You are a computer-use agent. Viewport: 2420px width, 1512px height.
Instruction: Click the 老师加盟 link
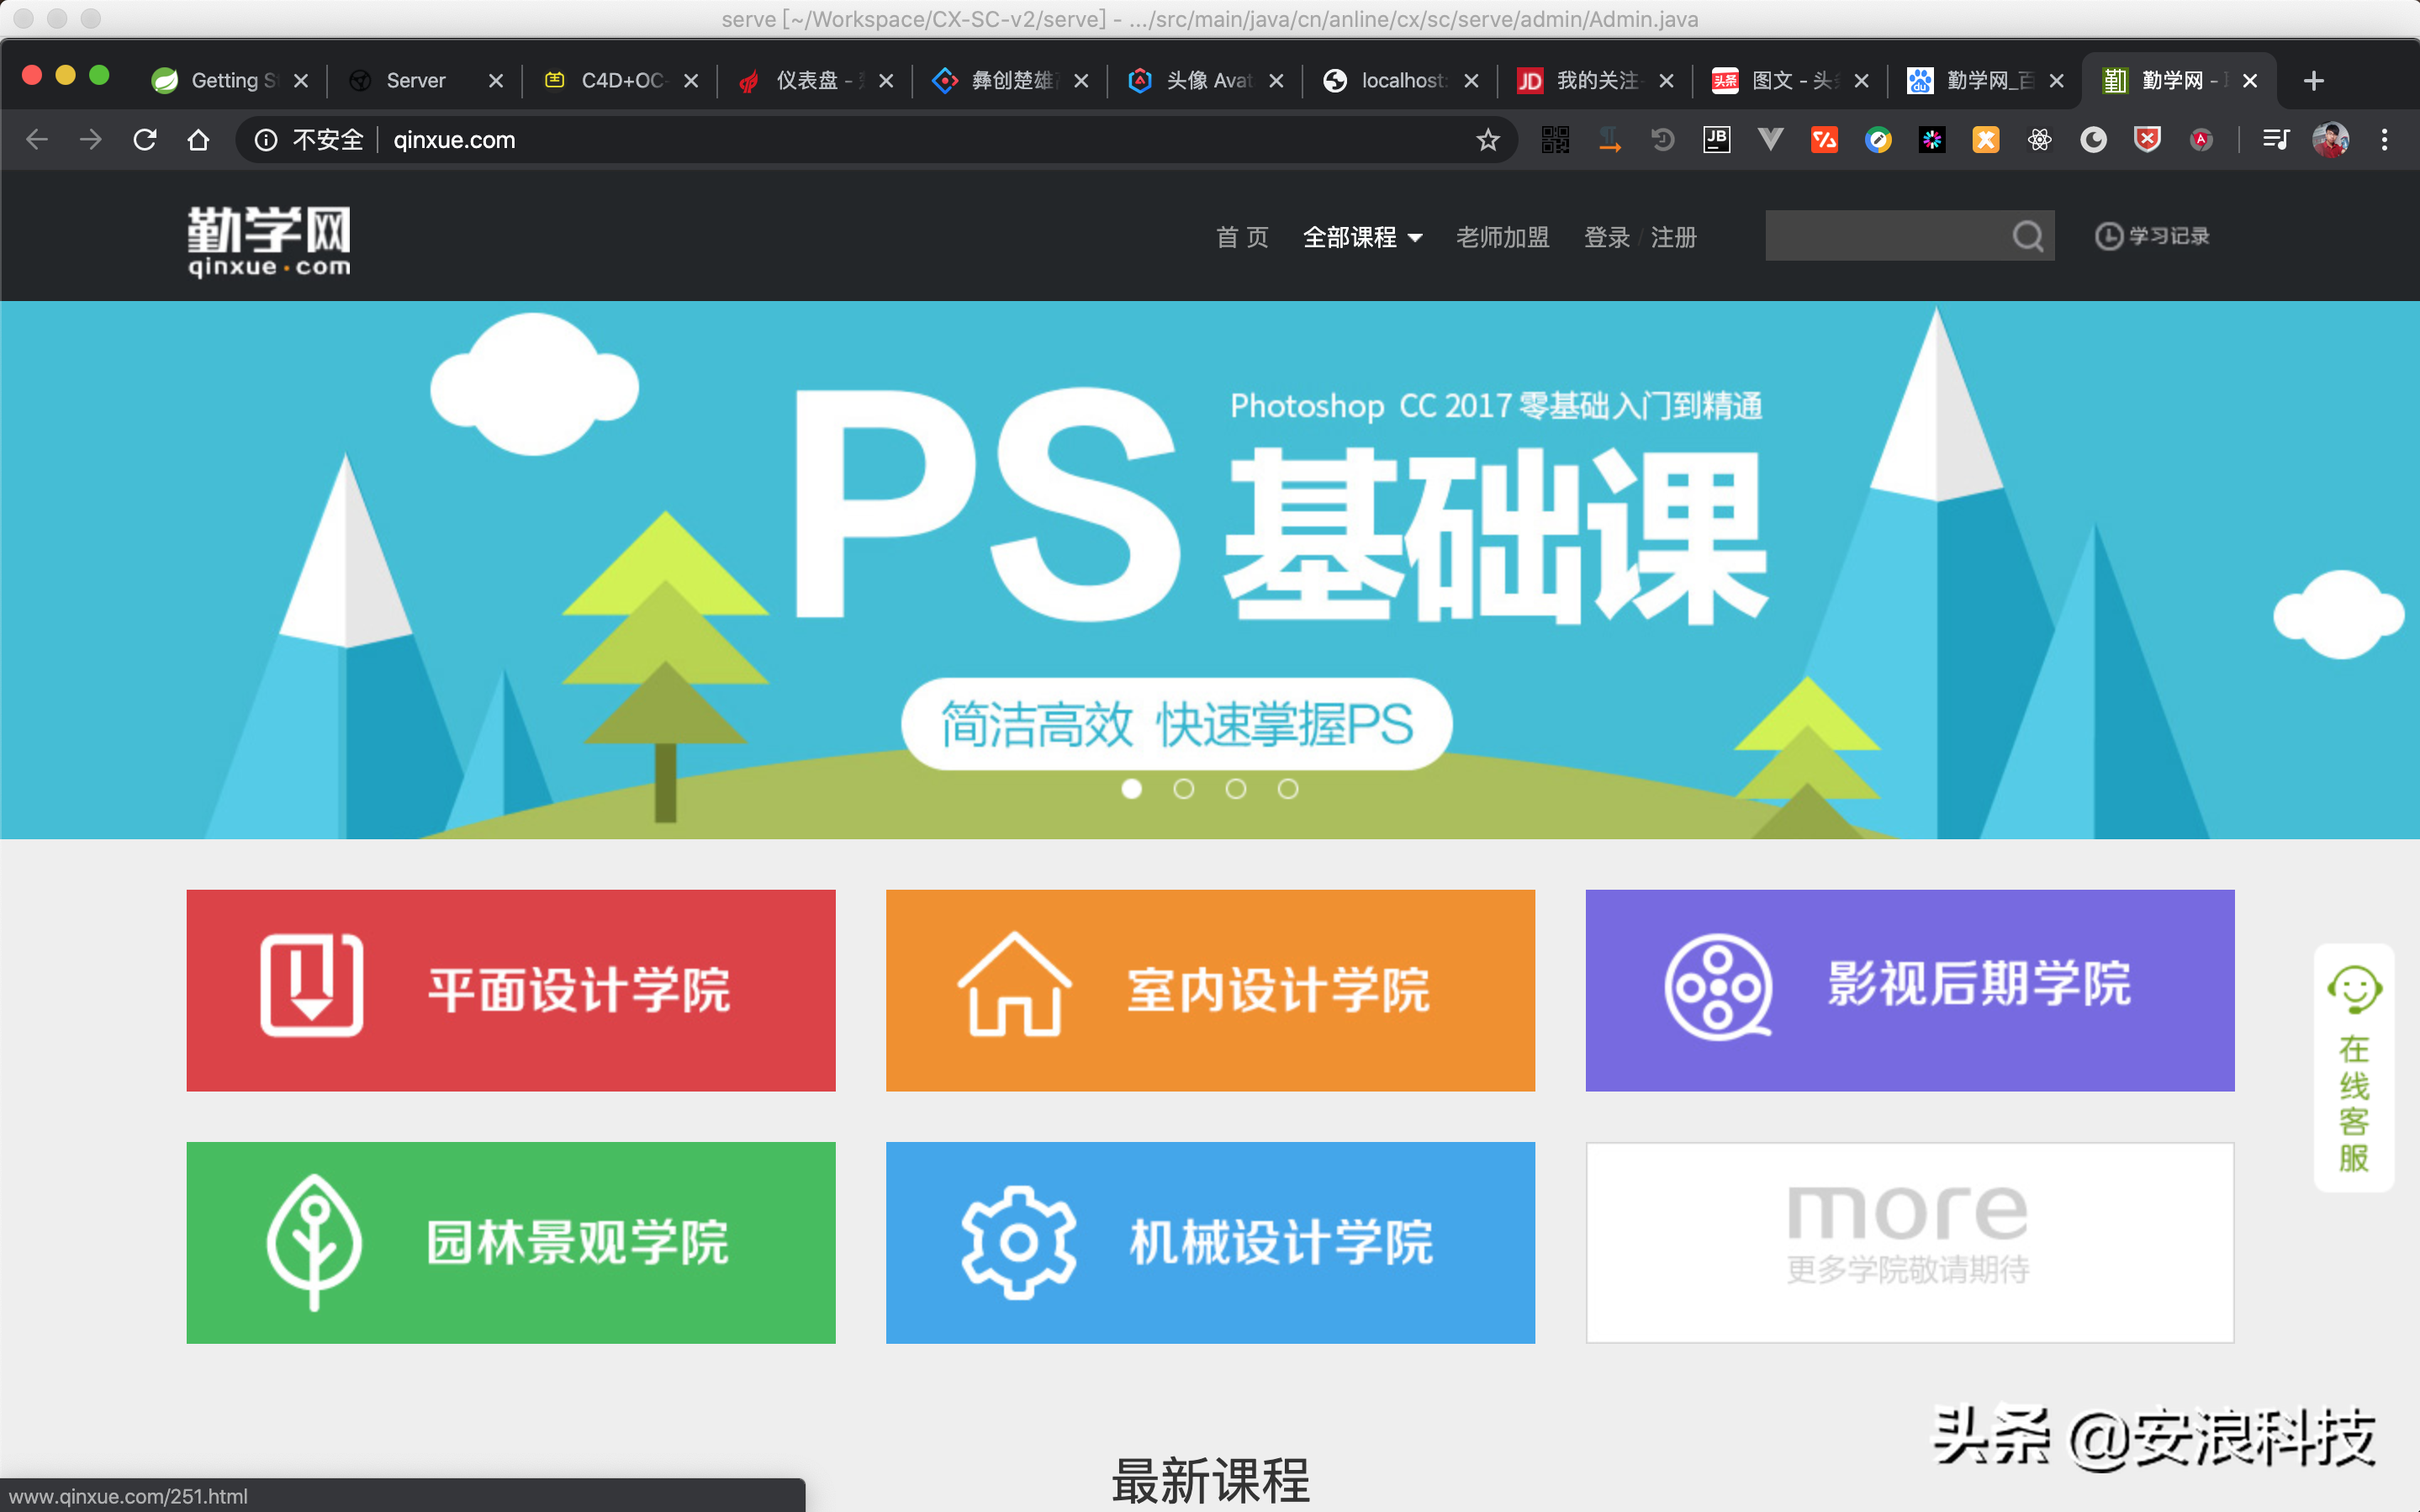pyautogui.click(x=1502, y=237)
